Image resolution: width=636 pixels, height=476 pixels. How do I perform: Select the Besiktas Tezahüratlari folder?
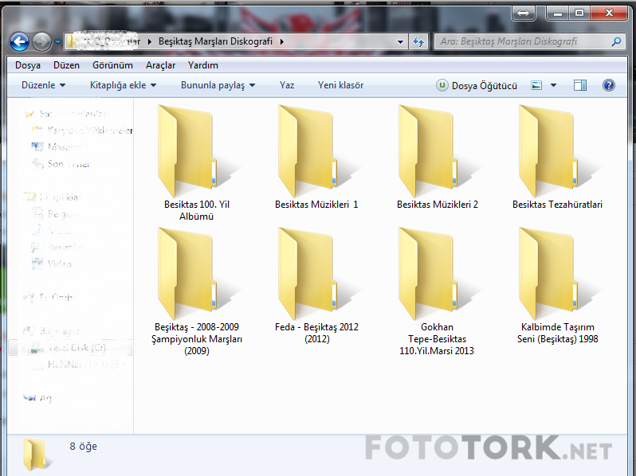click(x=557, y=158)
